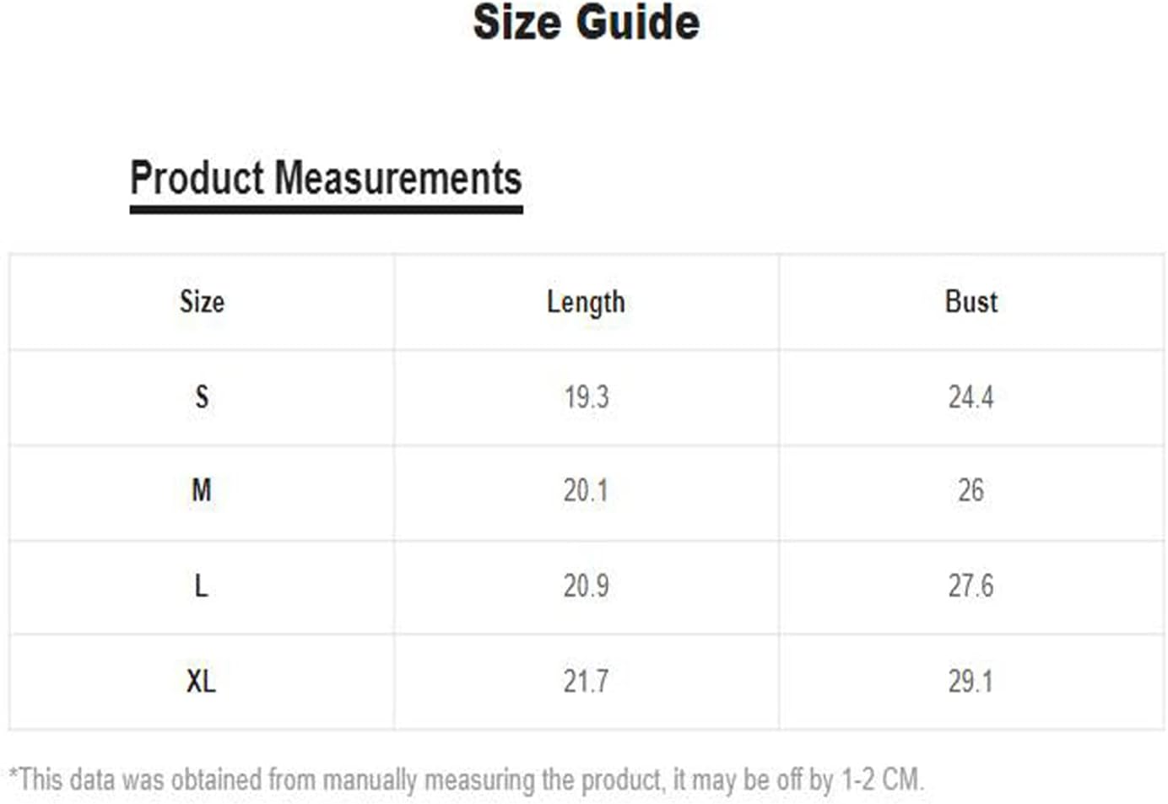Click the Size column header
This screenshot has width=1168, height=804.
(x=202, y=301)
